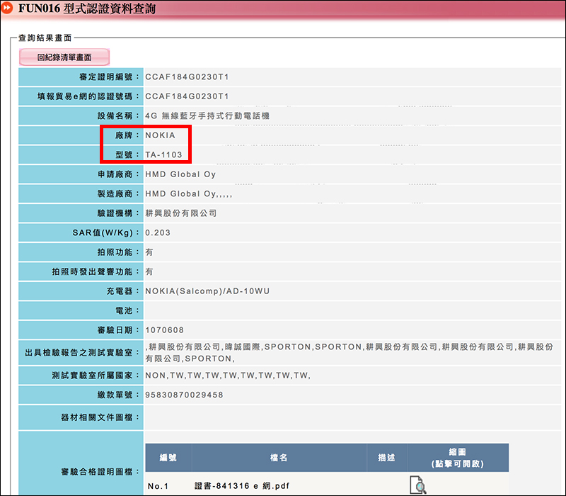Click the 製造廠商 label
The image size is (566, 496).
tap(118, 193)
